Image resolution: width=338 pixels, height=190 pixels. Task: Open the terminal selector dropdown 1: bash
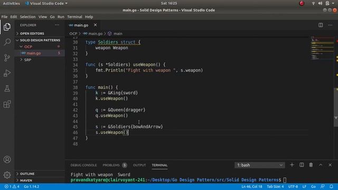tap(259, 165)
